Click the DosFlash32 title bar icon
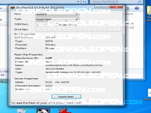The width and height of the screenshot is (151, 113). tap(12, 8)
